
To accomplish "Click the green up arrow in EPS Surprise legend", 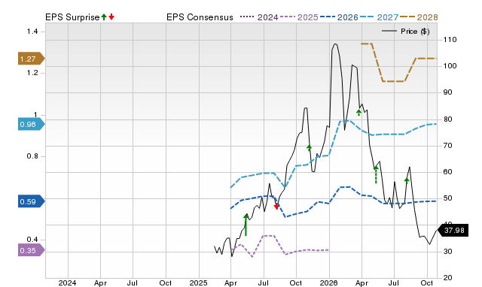I will tap(104, 17).
